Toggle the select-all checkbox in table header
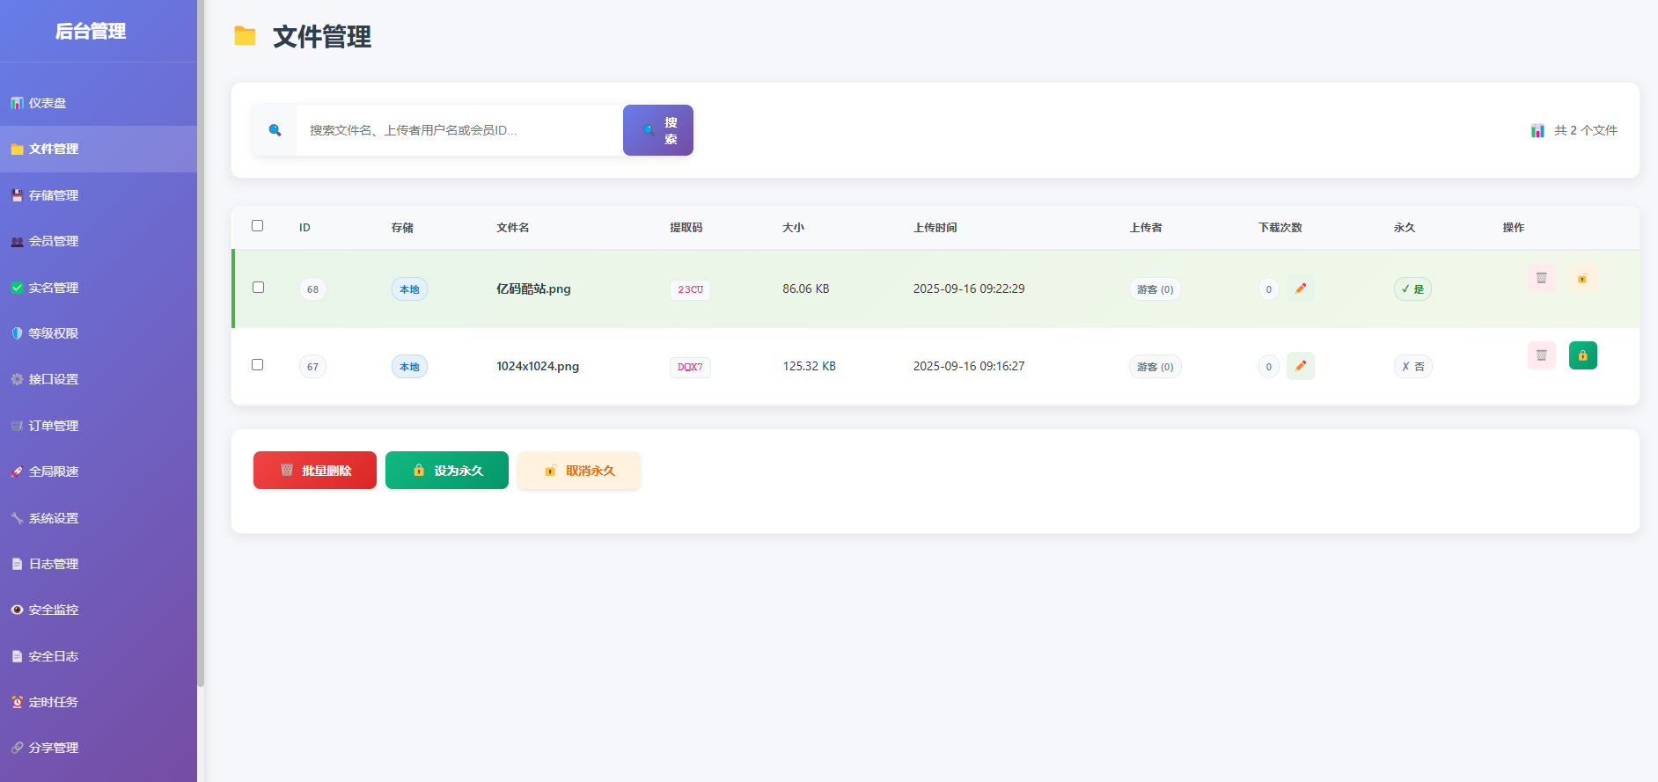 point(258,226)
